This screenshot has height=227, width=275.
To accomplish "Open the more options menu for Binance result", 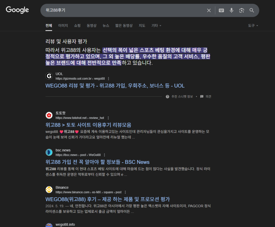I will pos(125,192).
